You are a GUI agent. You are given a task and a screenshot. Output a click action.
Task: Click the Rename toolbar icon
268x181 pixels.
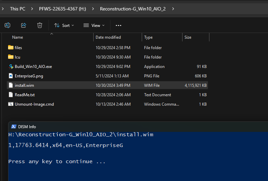click(7, 26)
